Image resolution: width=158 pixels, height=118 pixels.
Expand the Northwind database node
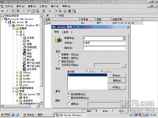(17, 82)
